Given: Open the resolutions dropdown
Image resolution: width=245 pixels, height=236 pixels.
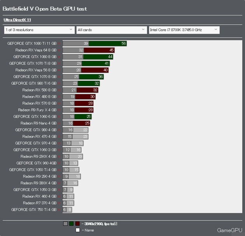Looking at the screenshot, I should pos(39,30).
